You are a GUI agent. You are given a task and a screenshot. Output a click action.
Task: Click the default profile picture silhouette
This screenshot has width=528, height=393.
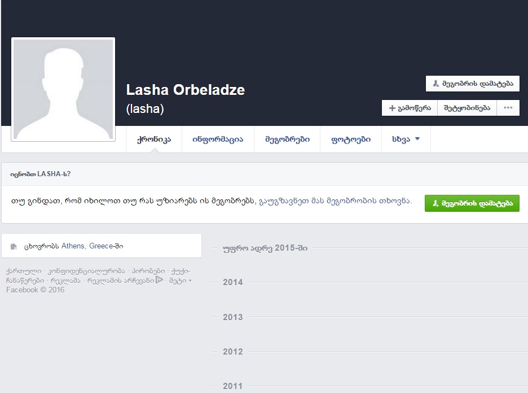click(63, 89)
